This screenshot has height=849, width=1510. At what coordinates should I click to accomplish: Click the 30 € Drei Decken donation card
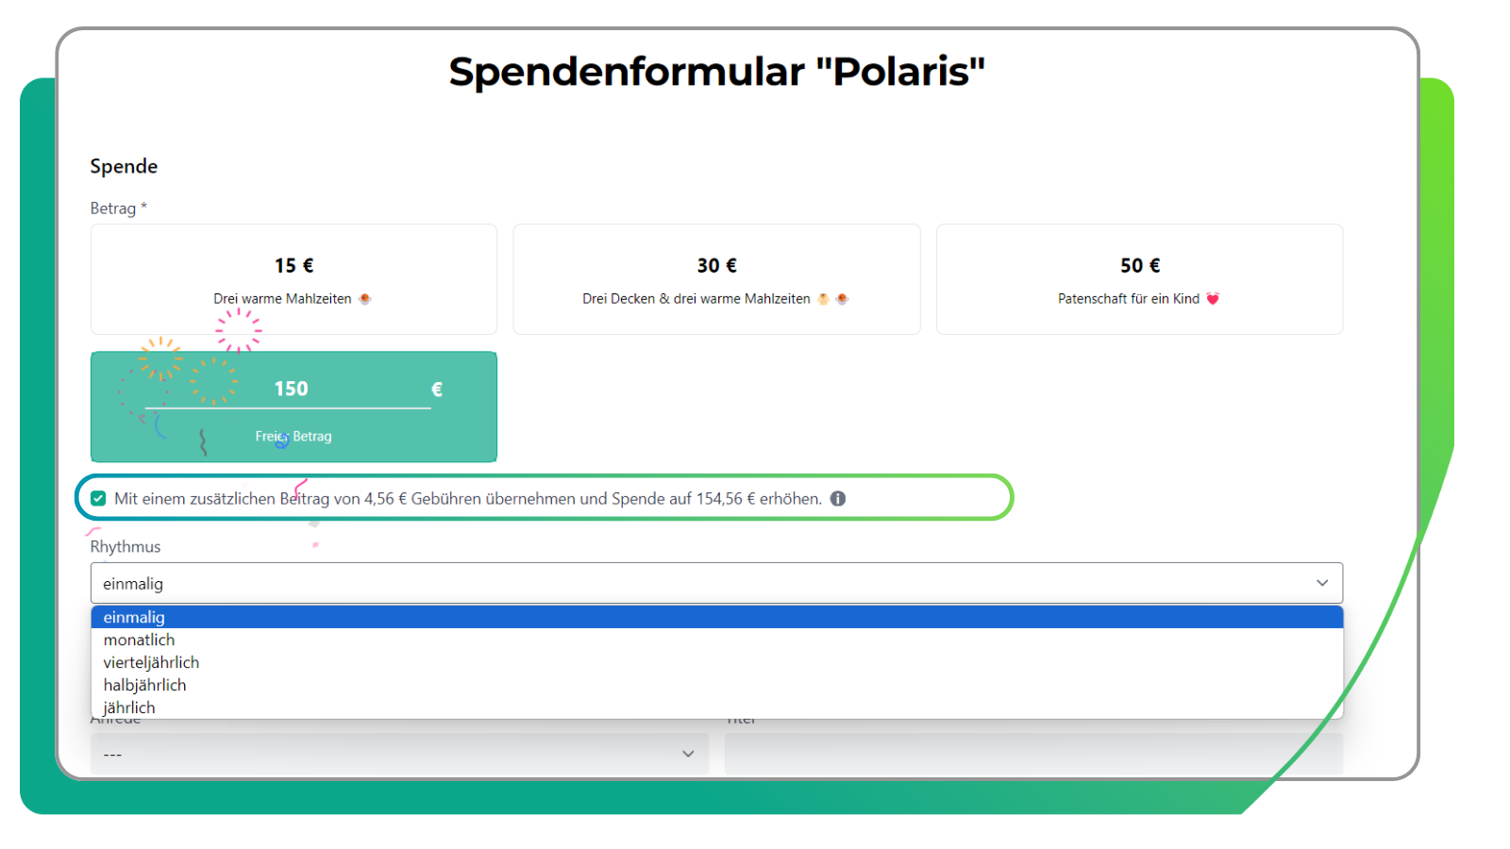tap(716, 279)
